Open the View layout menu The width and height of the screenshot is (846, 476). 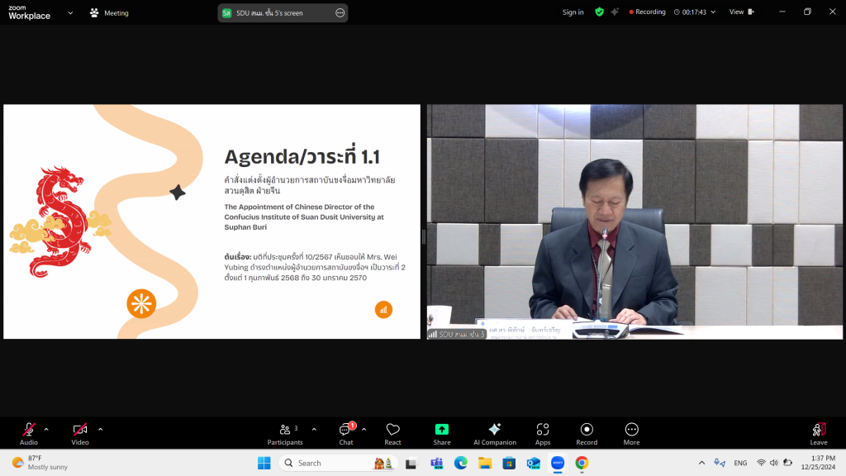tap(740, 12)
